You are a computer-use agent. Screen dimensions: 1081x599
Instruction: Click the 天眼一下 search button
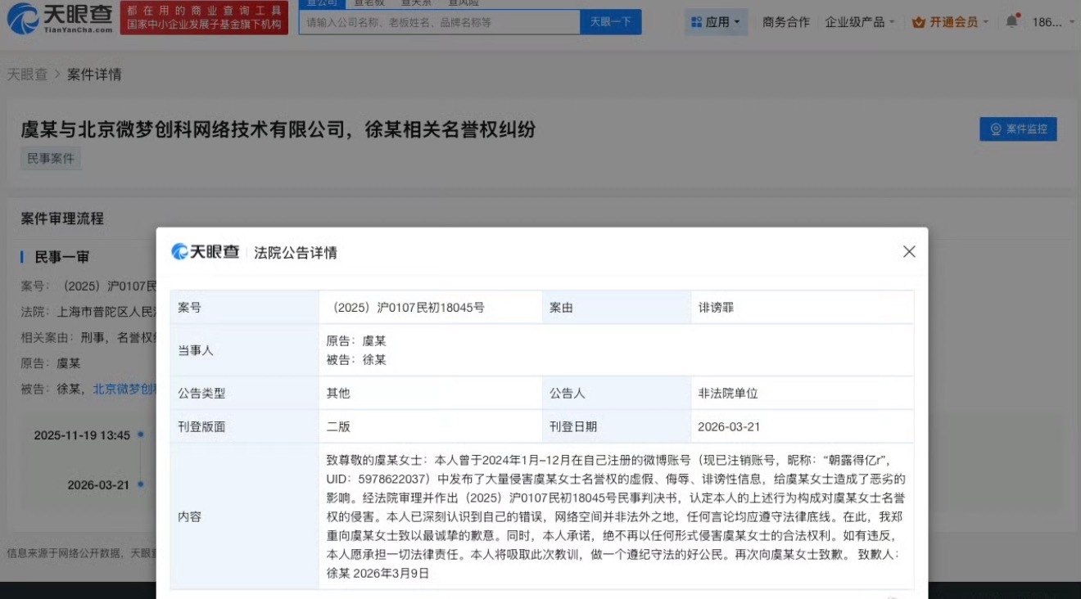[x=610, y=22]
